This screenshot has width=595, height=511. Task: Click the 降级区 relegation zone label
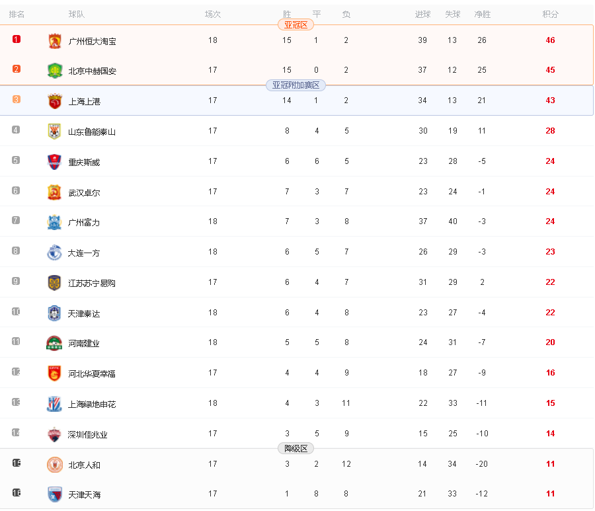(x=296, y=448)
